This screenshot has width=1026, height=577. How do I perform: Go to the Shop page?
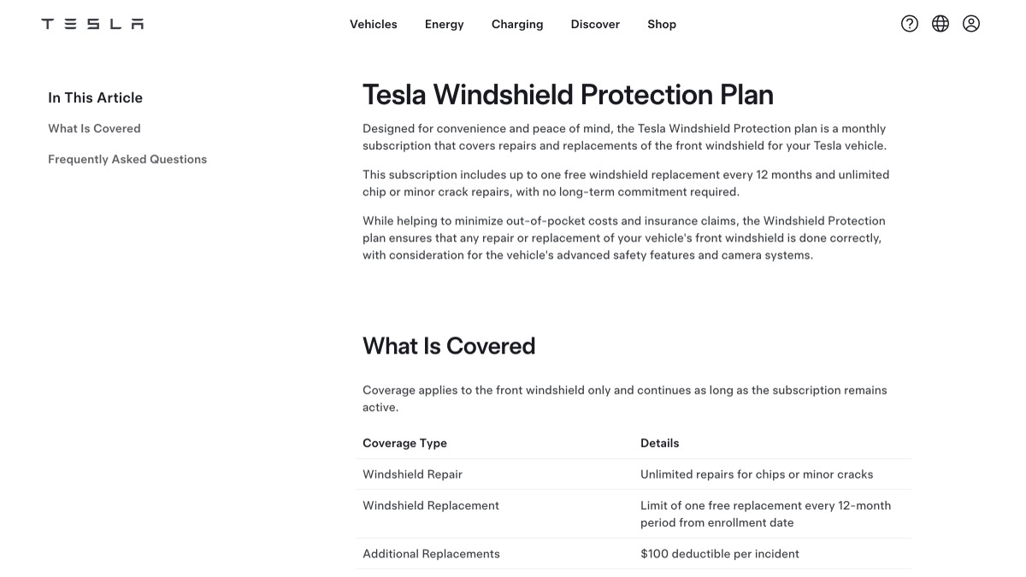coord(662,24)
